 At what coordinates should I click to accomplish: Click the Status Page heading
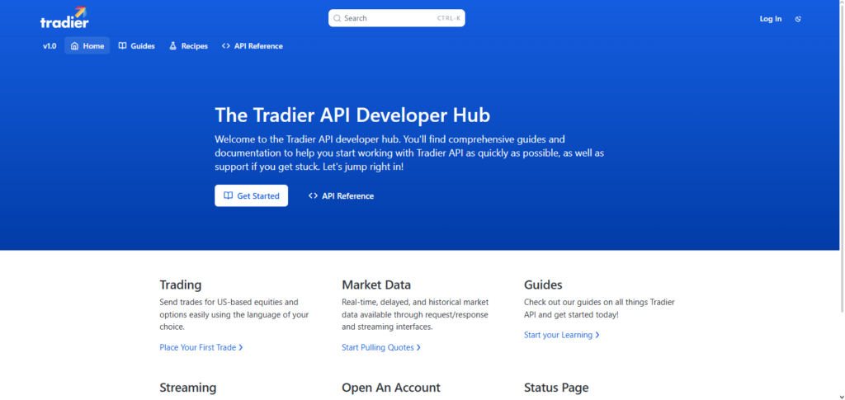click(556, 388)
